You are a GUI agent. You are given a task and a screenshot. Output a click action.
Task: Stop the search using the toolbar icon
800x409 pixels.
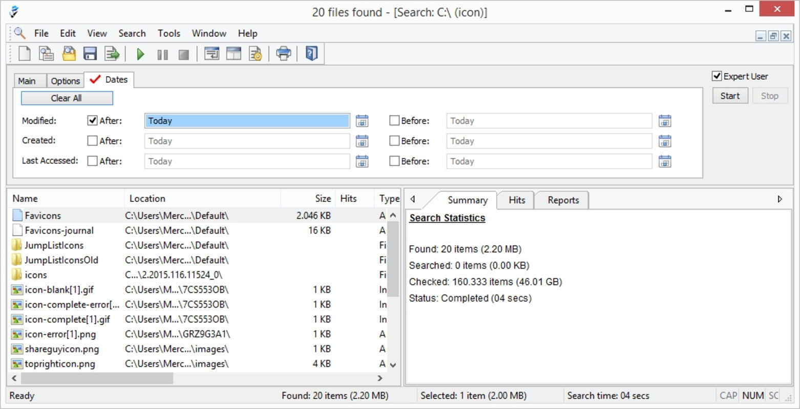tap(183, 54)
